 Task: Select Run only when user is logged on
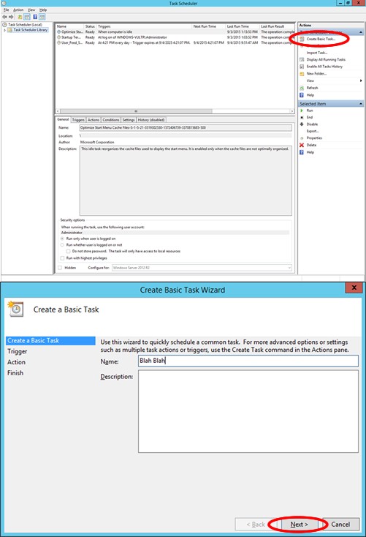point(62,239)
